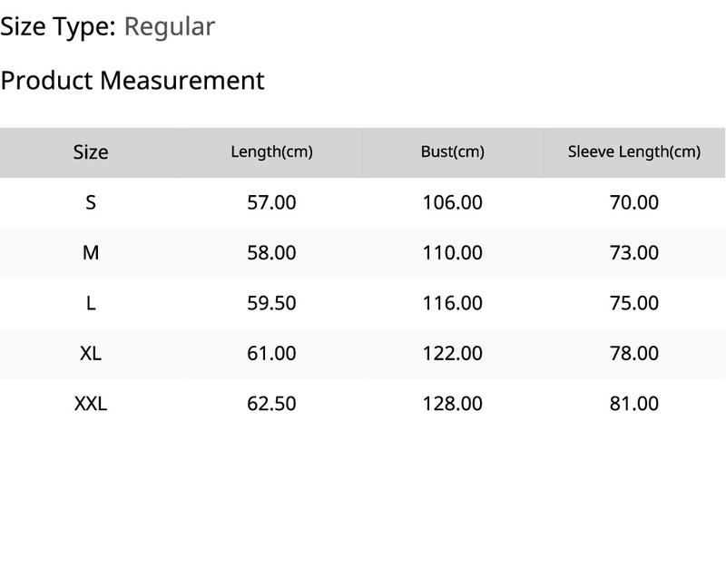Image resolution: width=726 pixels, height=578 pixels.
Task: Click the Product Measurement heading
Action: pos(132,81)
